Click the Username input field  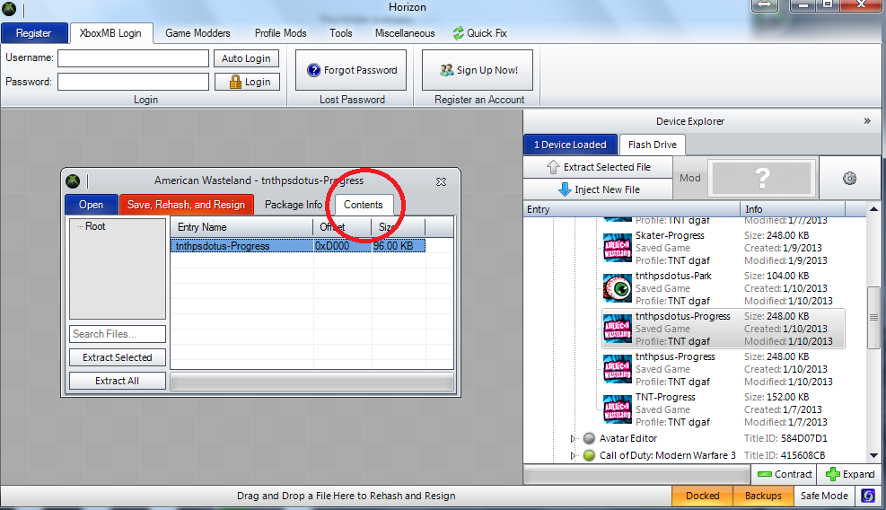[133, 58]
